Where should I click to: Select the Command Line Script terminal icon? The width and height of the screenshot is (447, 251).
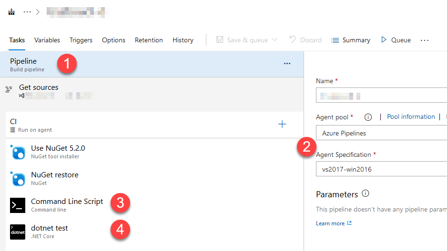point(18,205)
